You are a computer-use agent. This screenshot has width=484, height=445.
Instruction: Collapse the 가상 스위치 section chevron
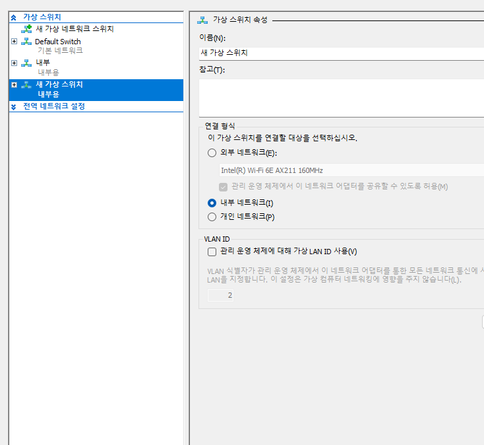[x=14, y=17]
